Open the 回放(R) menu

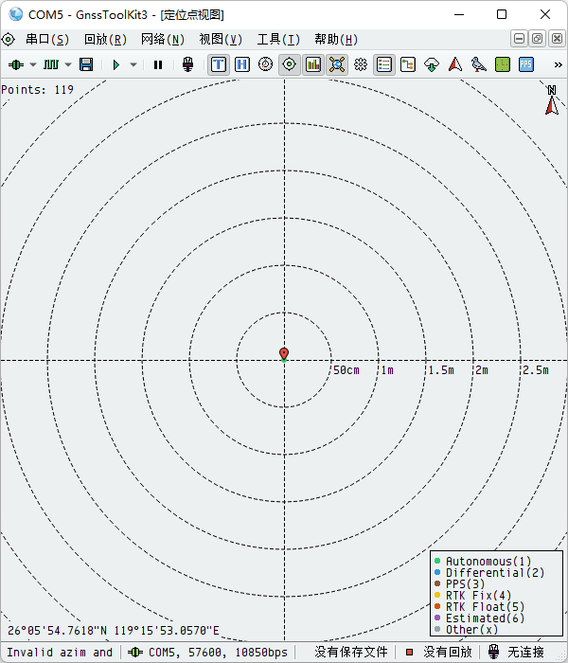pos(106,40)
